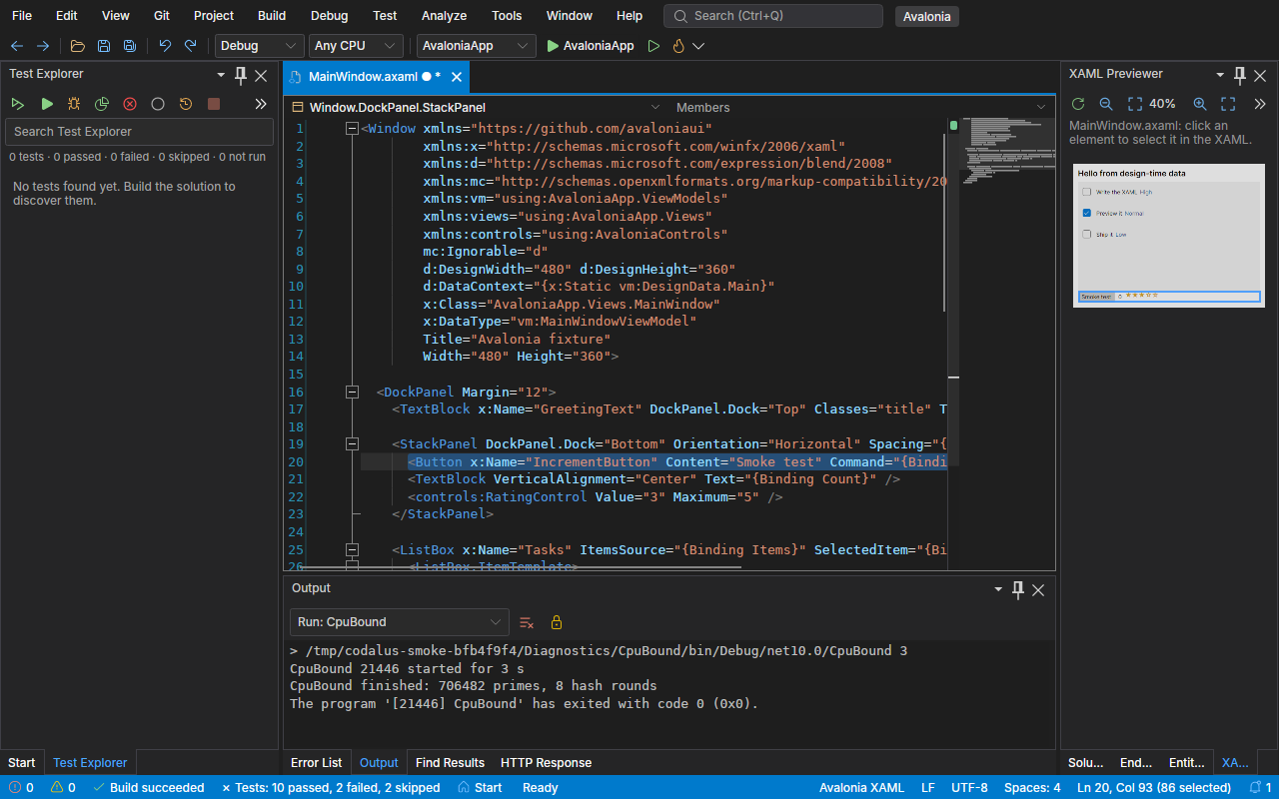Collapse the ListBox fold on line 25
This screenshot has width=1279, height=799.
352,550
